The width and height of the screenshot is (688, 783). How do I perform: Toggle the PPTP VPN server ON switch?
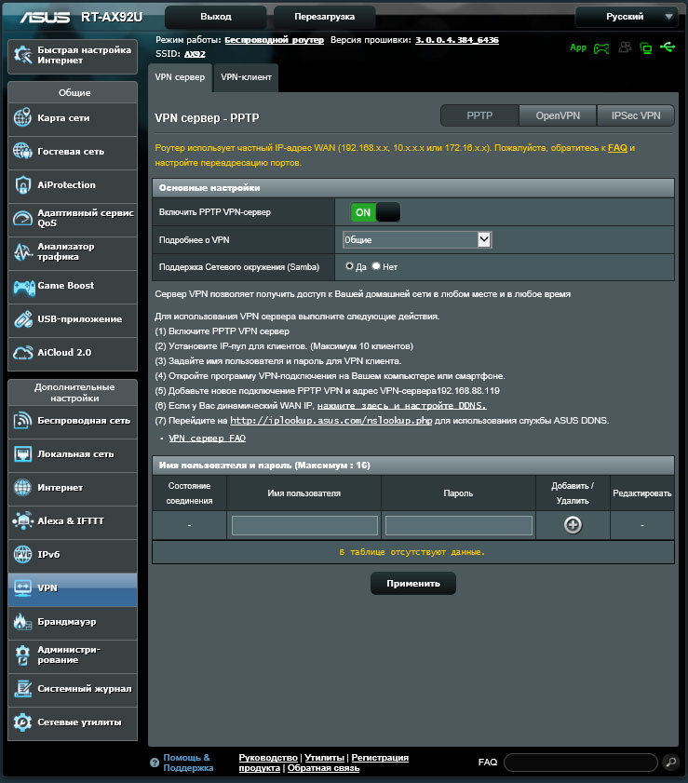coord(375,212)
